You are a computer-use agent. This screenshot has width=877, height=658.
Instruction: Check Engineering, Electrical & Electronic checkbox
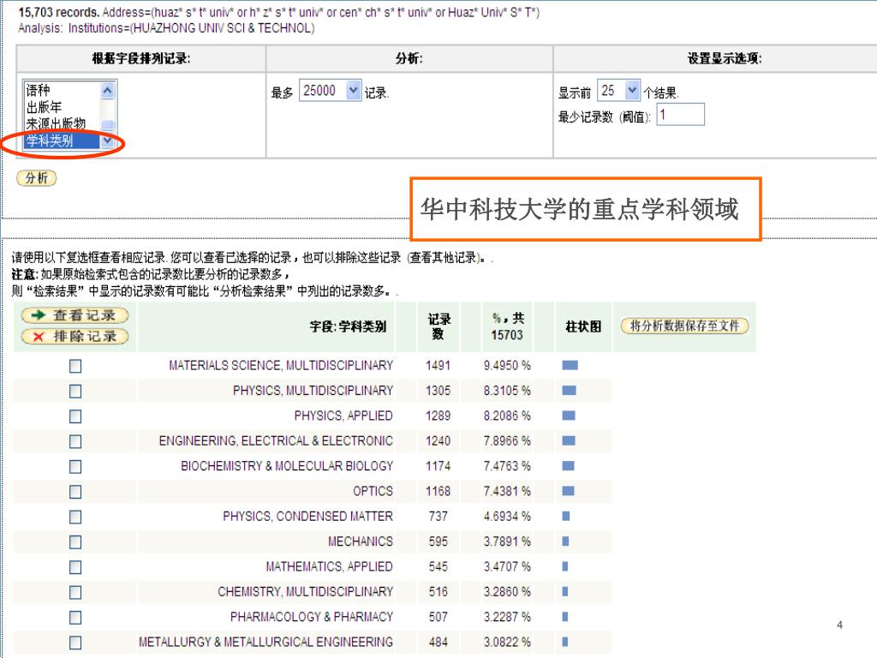pyautogui.click(x=75, y=441)
